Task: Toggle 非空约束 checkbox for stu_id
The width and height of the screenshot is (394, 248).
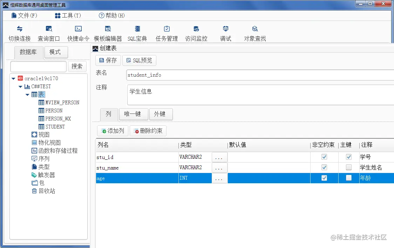Action: 324,157
